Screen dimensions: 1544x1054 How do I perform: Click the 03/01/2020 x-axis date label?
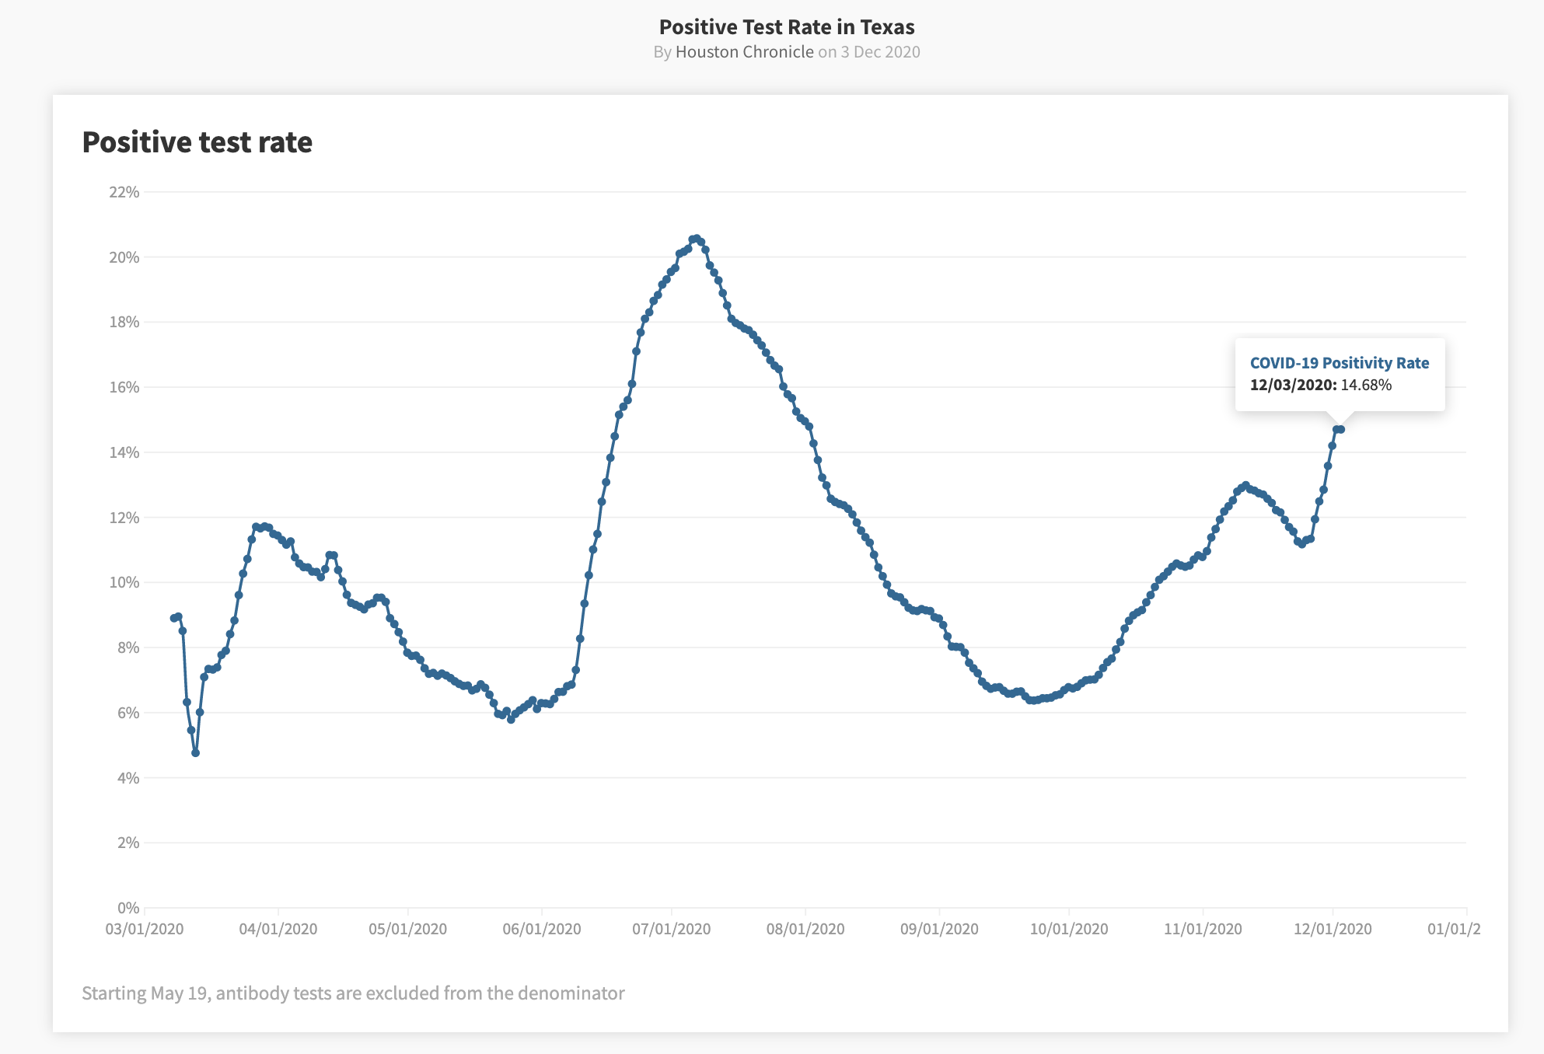click(x=145, y=929)
